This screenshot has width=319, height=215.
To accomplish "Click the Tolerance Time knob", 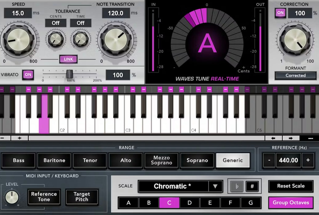I will point(81,39).
